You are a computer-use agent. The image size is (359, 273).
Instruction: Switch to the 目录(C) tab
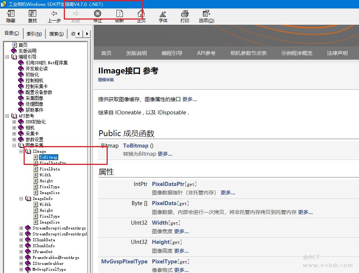coord(12,33)
